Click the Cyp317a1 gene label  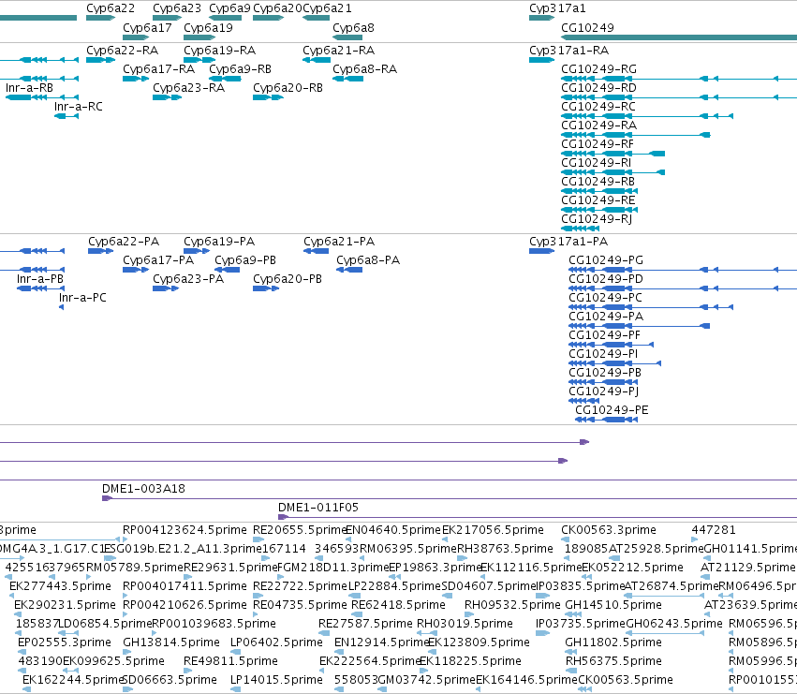(x=557, y=8)
